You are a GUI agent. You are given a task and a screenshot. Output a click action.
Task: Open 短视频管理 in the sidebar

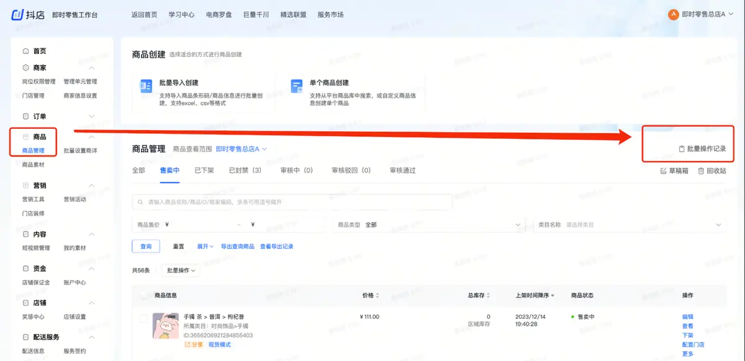click(36, 248)
